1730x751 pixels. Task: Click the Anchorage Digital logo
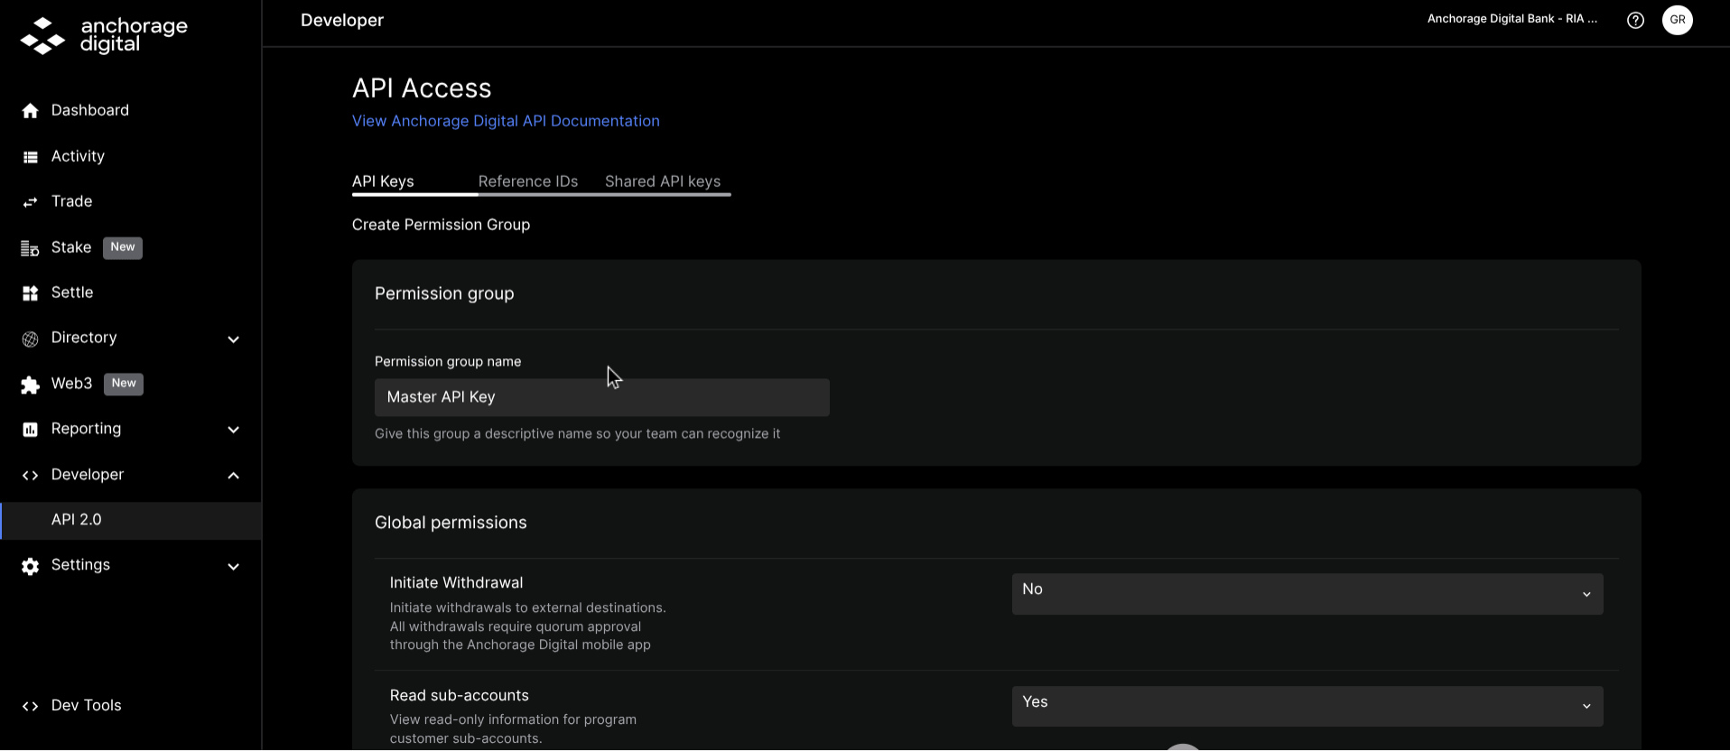coord(104,35)
